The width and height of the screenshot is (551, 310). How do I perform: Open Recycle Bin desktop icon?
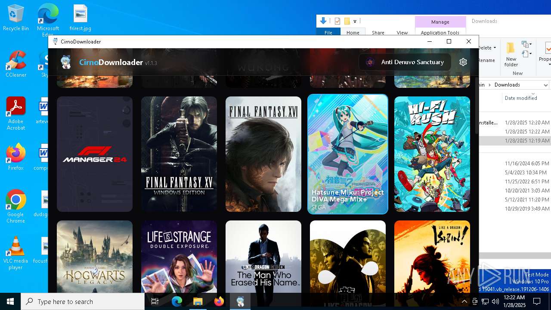16,18
